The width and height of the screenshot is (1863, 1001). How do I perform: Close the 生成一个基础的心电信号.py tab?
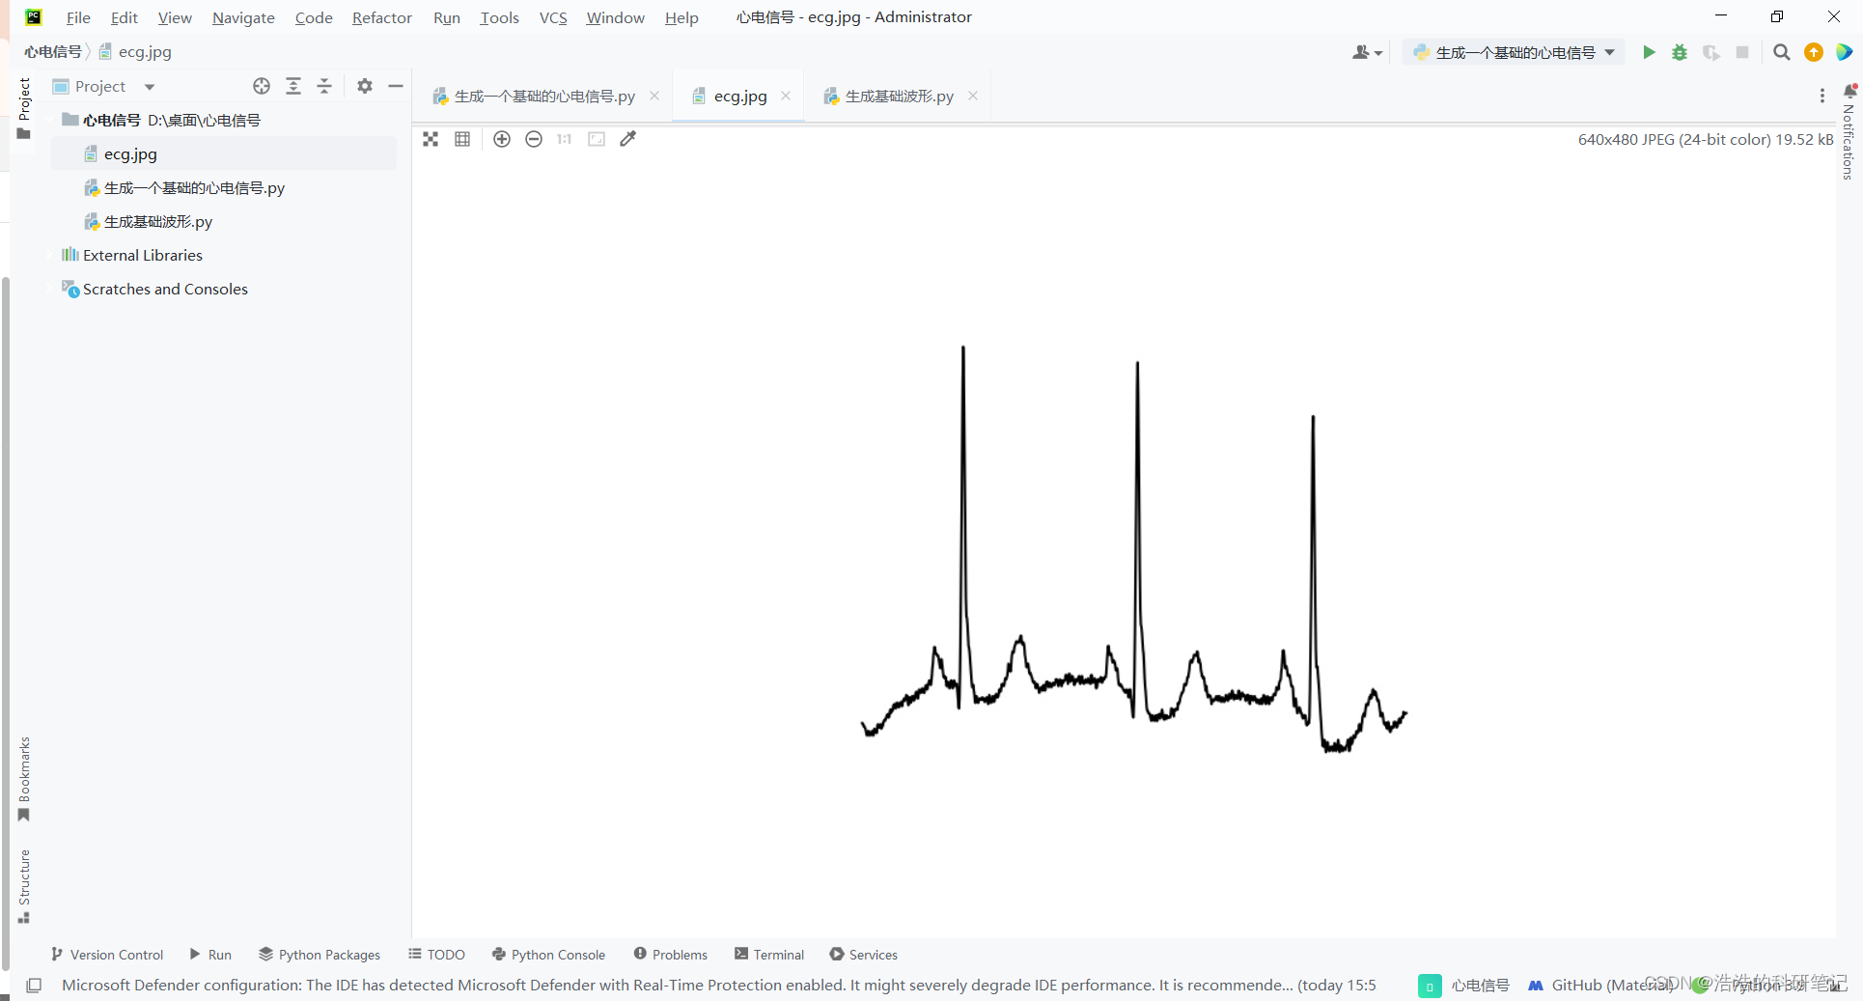tap(654, 96)
